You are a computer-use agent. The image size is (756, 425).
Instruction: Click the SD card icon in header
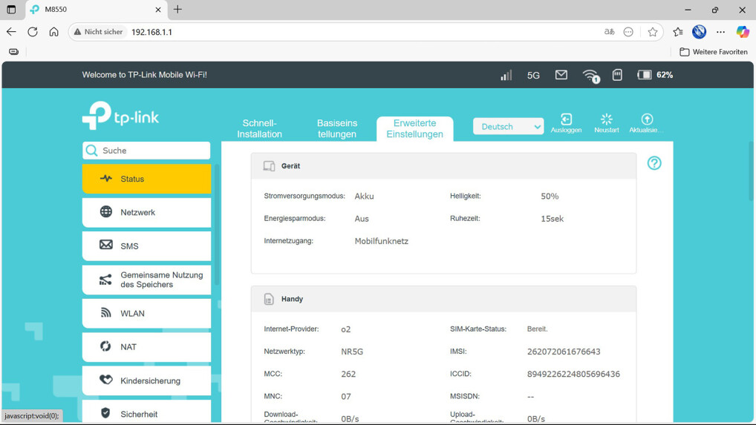point(617,75)
